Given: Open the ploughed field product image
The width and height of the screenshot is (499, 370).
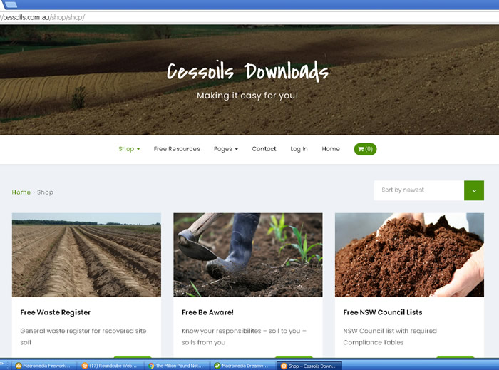Looking at the screenshot, I should (x=86, y=255).
